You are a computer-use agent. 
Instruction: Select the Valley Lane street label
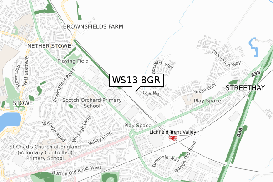click(100, 138)
